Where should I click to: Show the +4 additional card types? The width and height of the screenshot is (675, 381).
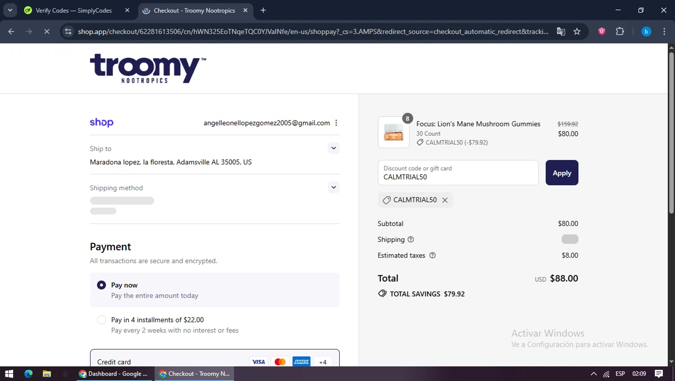[323, 362]
